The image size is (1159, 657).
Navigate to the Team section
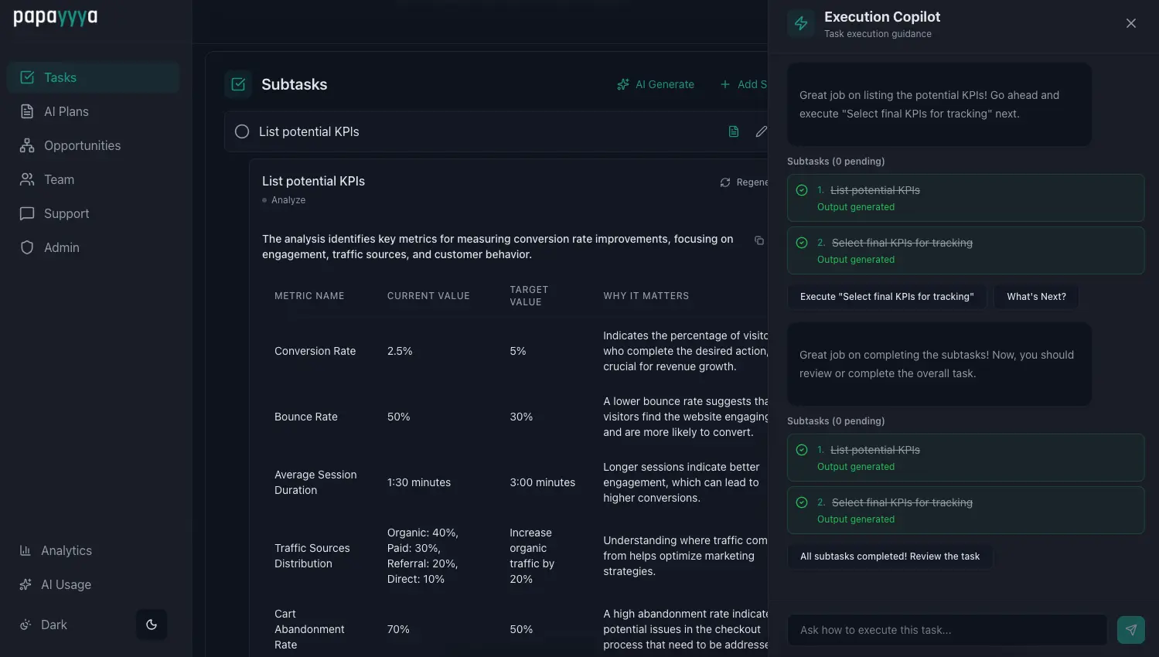58,179
